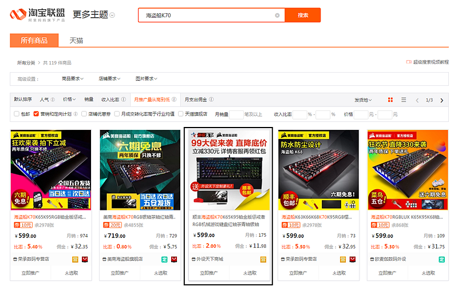Image resolution: width=458 pixels, height=286 pixels.
Task: Click Tmall badge on first 荣承数码专营店 card
Action: click(x=85, y=259)
